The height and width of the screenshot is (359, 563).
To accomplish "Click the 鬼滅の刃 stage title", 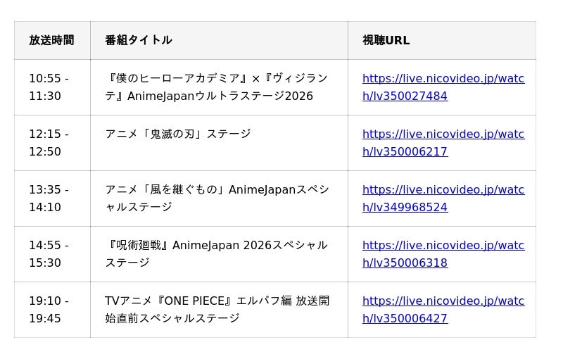I will click(177, 134).
